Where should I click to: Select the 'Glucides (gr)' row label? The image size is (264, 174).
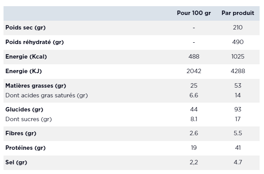pyautogui.click(x=24, y=110)
